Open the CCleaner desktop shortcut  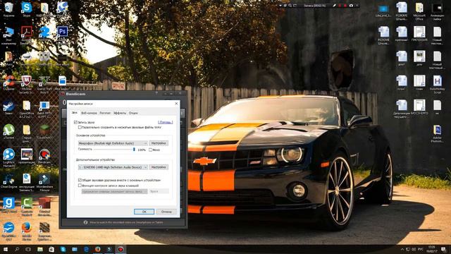[x=8, y=83]
